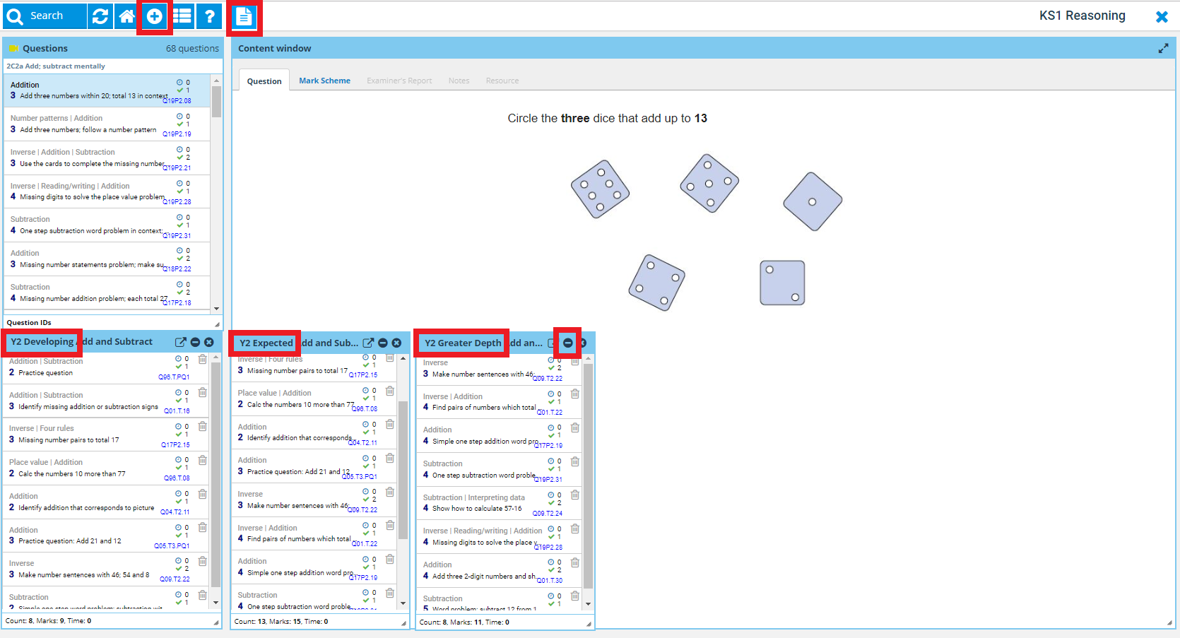The height and width of the screenshot is (638, 1180).
Task: Pop out the Y2 Developing panel
Action: 180,342
